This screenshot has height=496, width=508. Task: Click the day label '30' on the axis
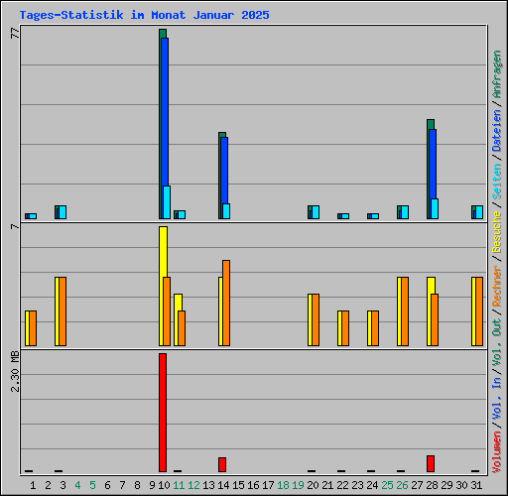pyautogui.click(x=461, y=485)
